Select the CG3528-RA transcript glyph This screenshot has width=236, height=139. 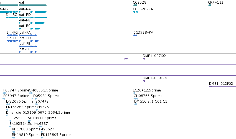pyautogui.click(x=135, y=12)
